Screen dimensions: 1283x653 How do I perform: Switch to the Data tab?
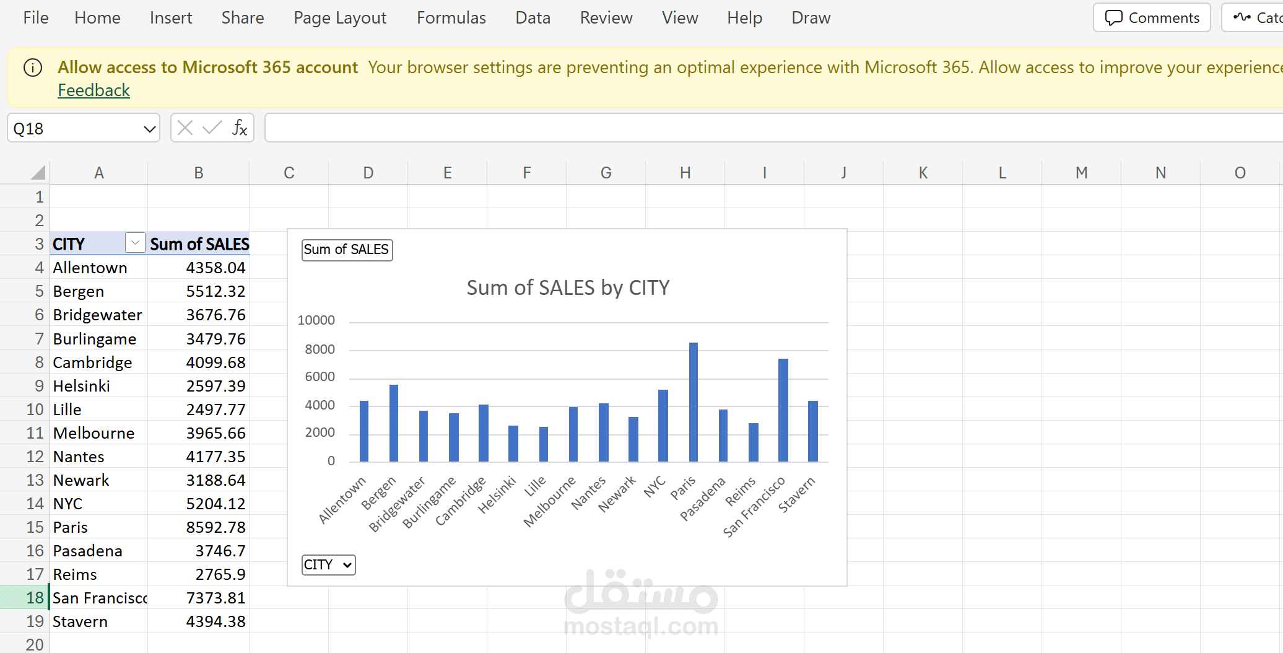point(532,17)
